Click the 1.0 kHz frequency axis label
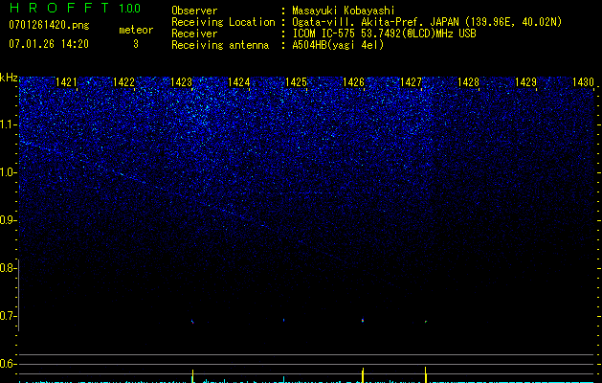Screen dimensions: 602x383 [8, 172]
